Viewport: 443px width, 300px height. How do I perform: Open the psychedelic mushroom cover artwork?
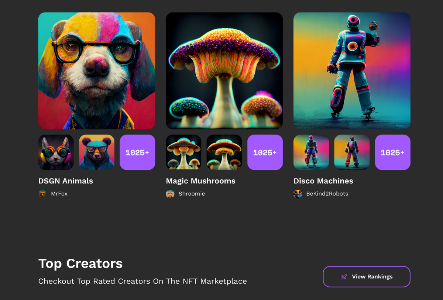point(224,70)
